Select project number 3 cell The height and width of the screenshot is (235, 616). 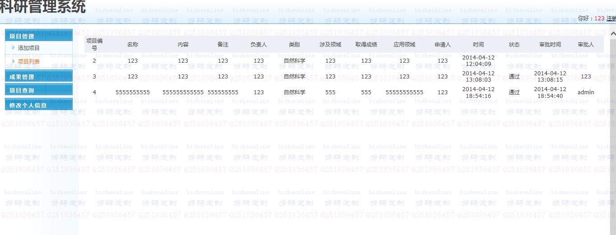pyautogui.click(x=94, y=76)
